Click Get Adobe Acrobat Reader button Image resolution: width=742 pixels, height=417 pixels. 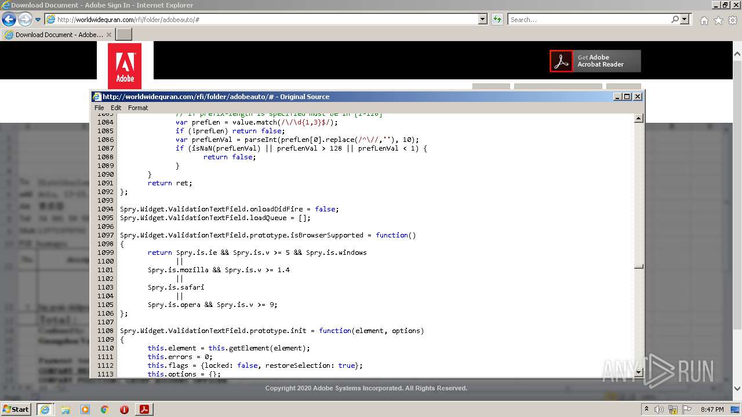(595, 61)
